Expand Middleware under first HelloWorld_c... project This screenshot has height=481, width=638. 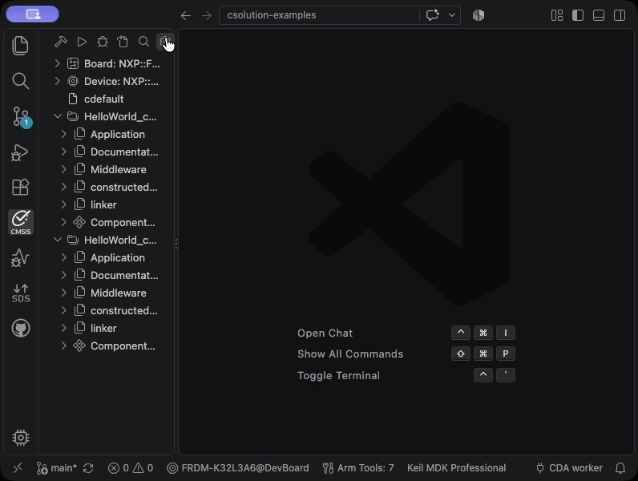point(64,169)
